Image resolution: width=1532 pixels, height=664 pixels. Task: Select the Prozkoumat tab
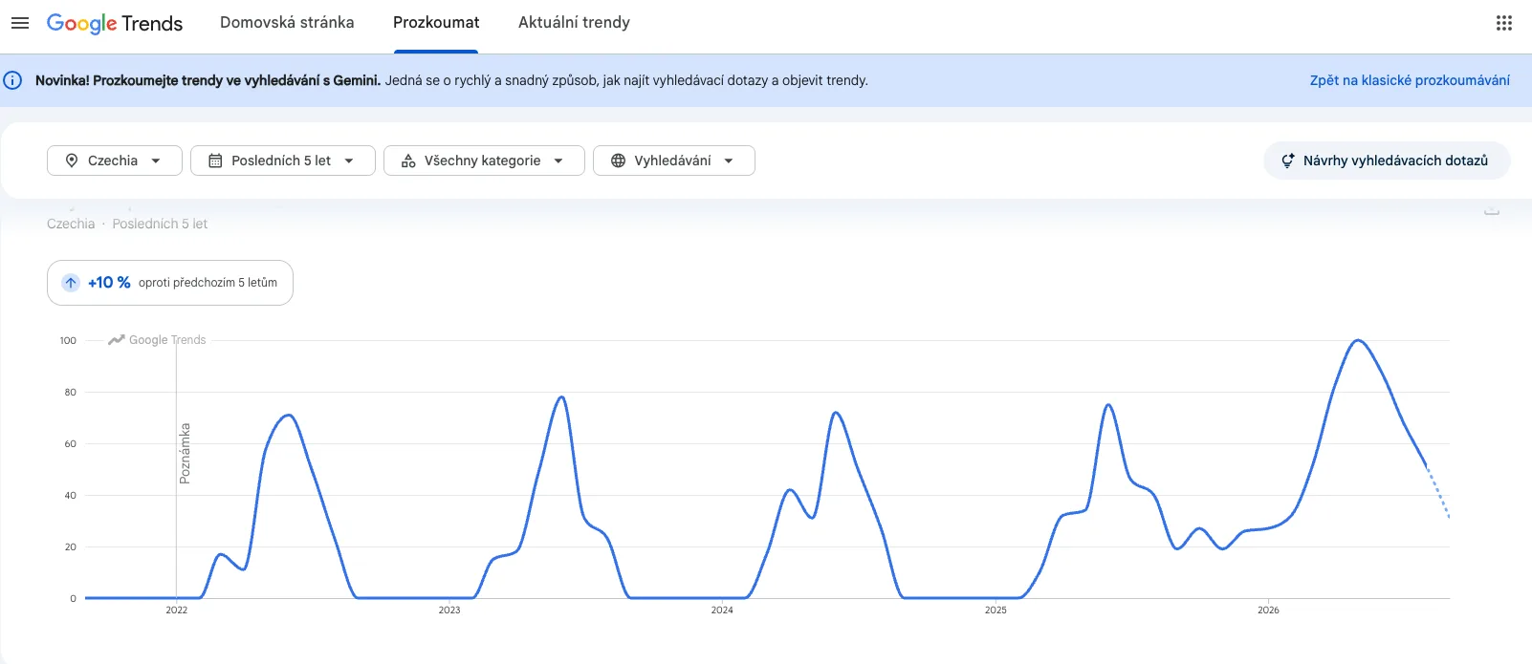pyautogui.click(x=436, y=22)
